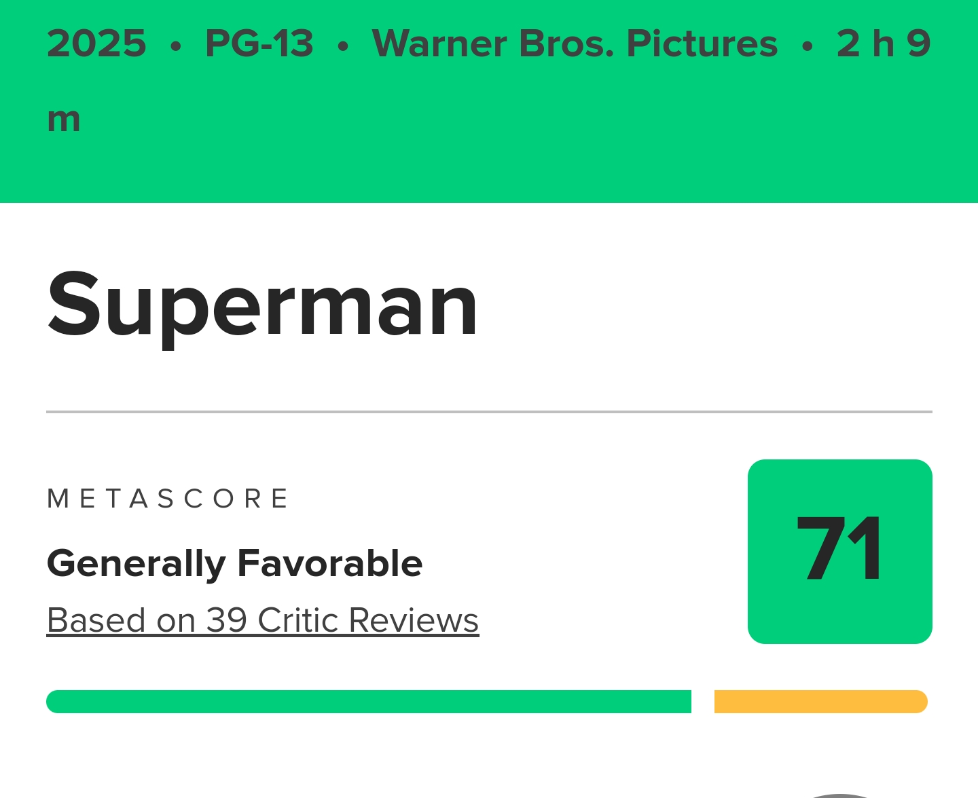Open the 71 Metascore badge

pyautogui.click(x=839, y=551)
